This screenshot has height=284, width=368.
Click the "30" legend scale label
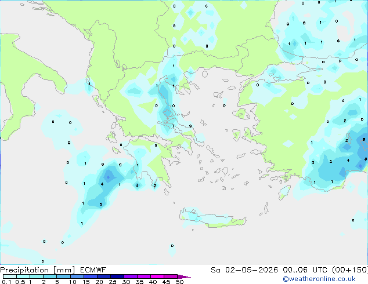coord(126,282)
